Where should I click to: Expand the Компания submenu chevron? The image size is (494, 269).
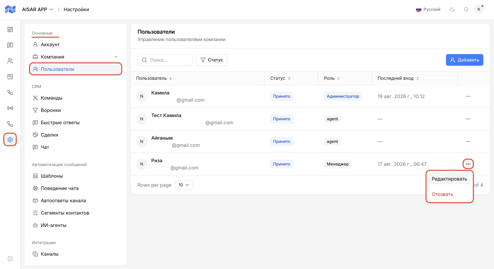[116, 57]
